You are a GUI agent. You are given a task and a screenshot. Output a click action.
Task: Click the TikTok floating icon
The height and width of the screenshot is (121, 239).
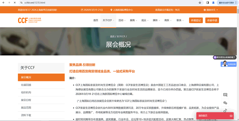[225, 111]
